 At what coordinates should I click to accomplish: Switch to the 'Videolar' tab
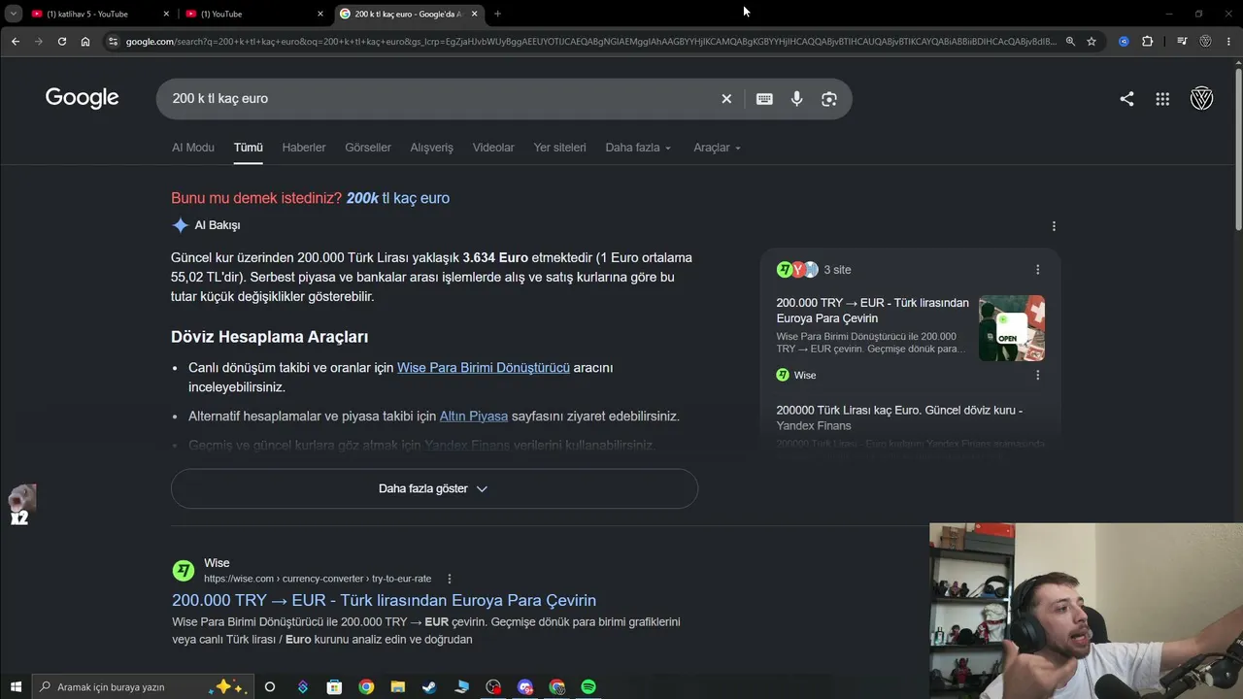493,148
